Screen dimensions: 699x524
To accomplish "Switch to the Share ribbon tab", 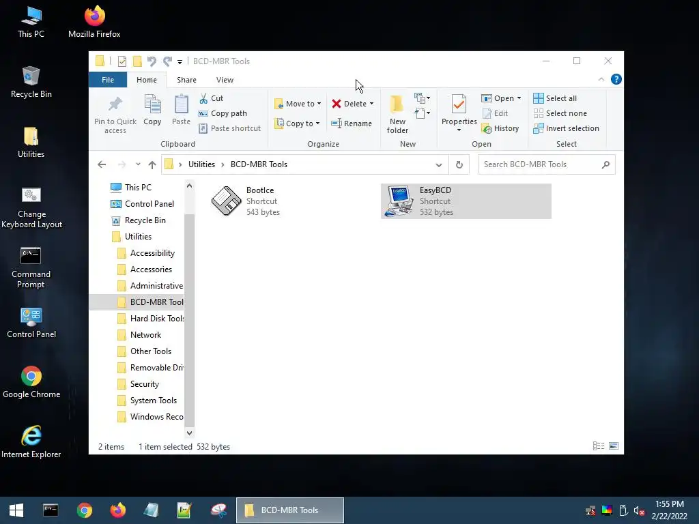I will (186, 80).
